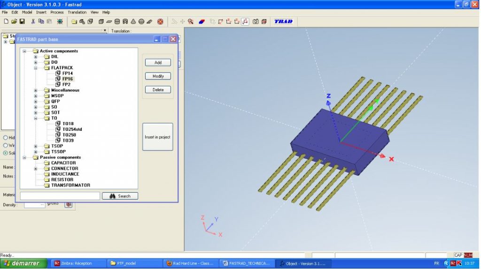The image size is (481, 269).
Task: Expand the CONNECTOR folder node
Action: click(35, 169)
